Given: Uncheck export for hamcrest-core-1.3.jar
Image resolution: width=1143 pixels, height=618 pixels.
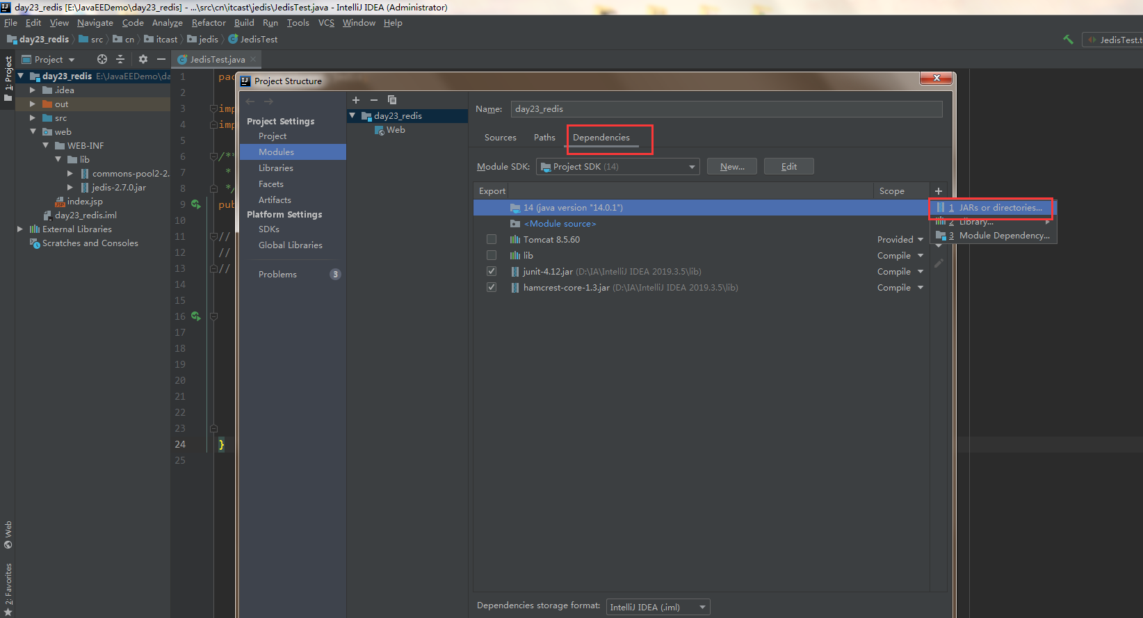Looking at the screenshot, I should tap(492, 287).
